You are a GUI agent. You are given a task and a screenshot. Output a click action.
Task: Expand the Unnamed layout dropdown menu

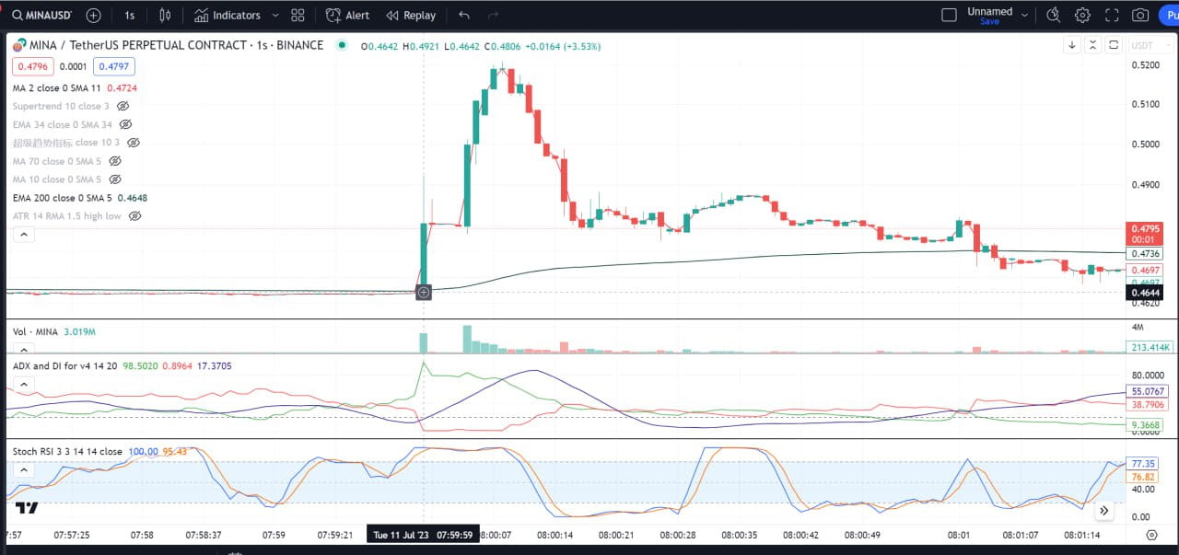(1025, 16)
